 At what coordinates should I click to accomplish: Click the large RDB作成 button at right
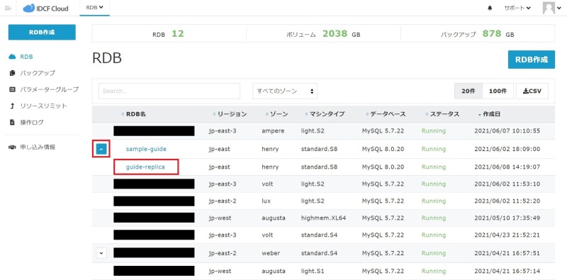click(531, 60)
